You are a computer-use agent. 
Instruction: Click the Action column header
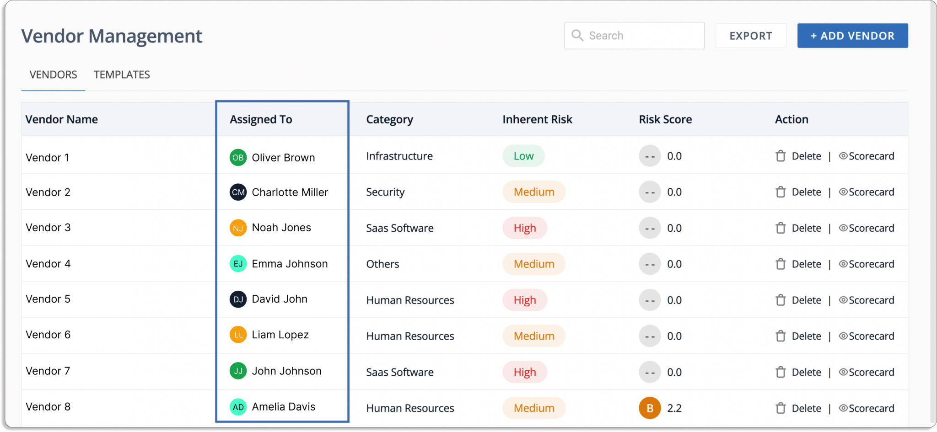[792, 119]
